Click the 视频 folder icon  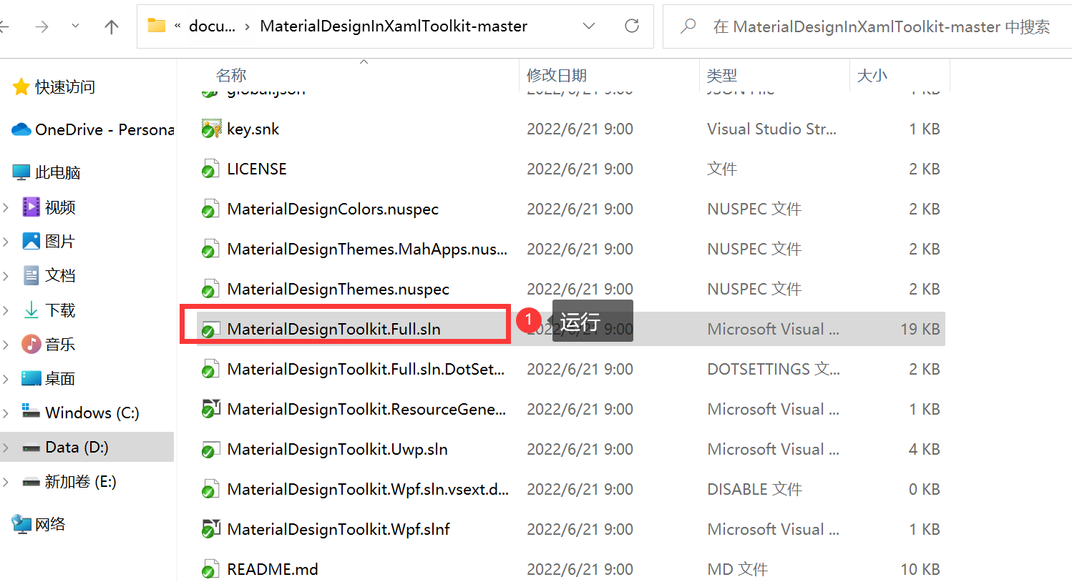[31, 207]
